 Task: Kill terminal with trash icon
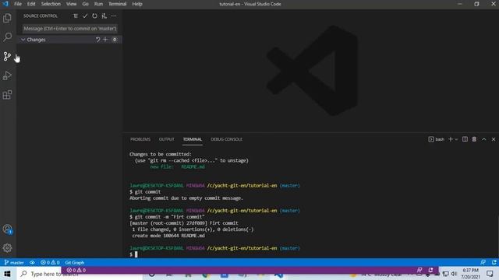coord(474,139)
